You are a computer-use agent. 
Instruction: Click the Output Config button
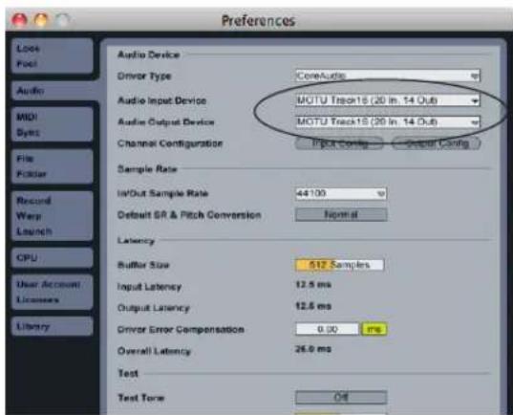pos(437,143)
